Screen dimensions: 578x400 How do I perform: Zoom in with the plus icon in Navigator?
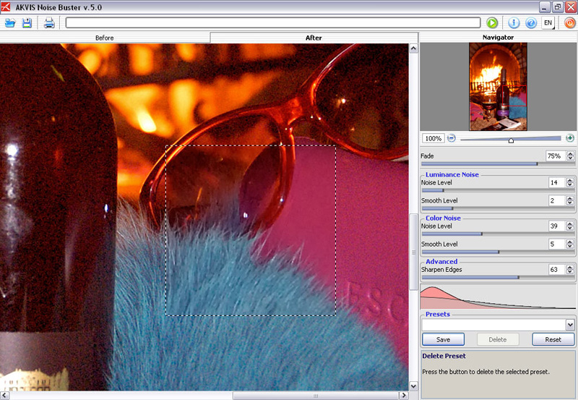(570, 138)
